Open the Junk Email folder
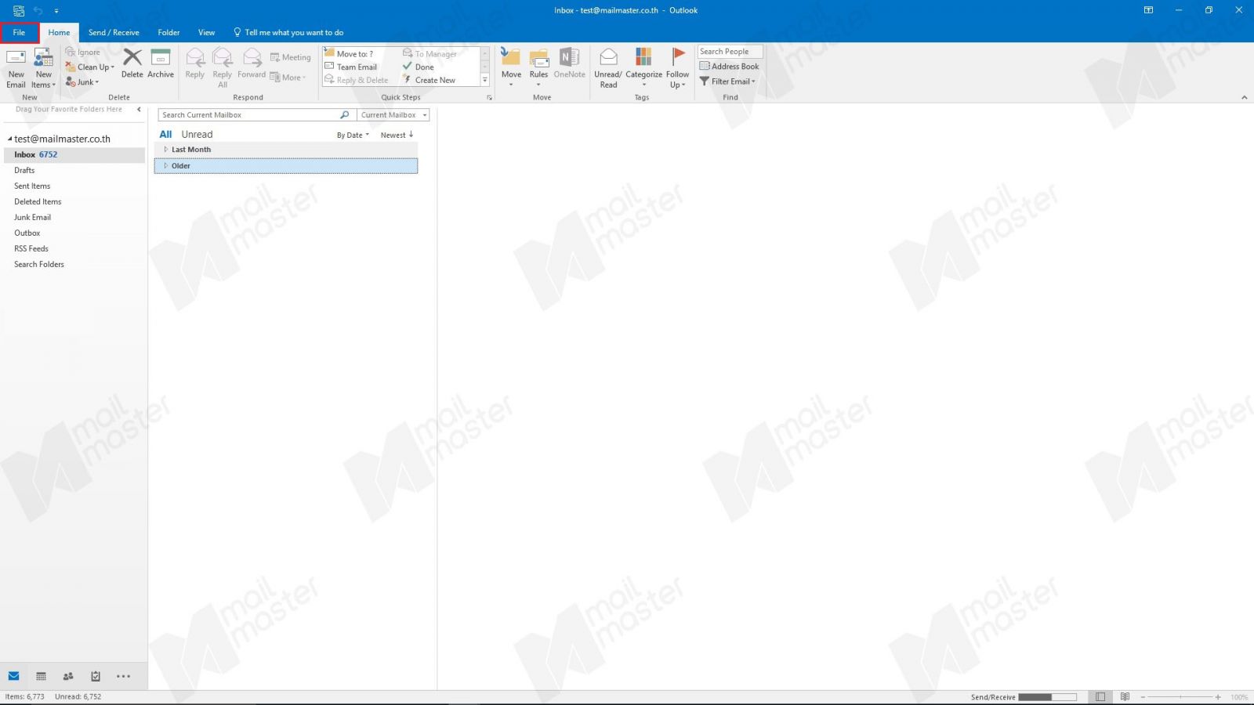This screenshot has height=705, width=1254. point(32,218)
